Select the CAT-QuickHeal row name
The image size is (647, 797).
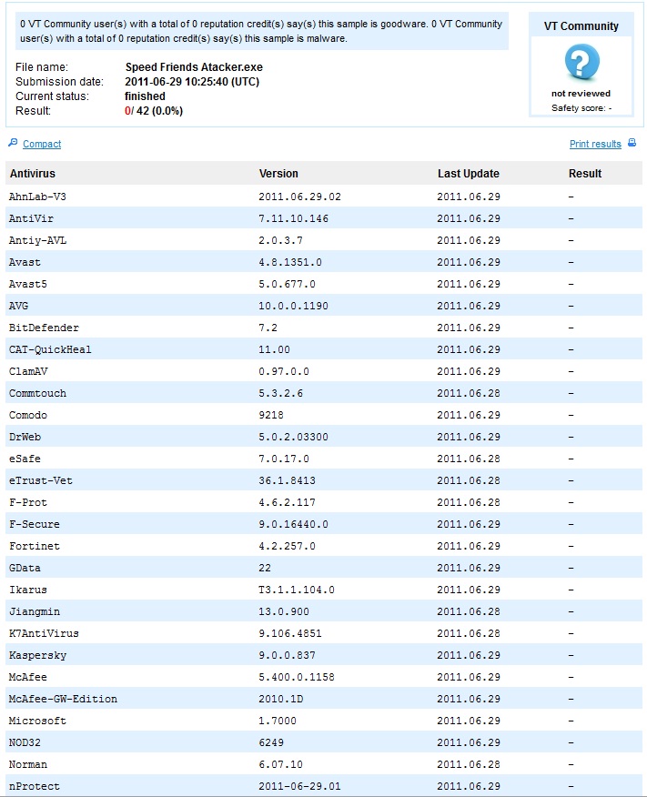tap(50, 349)
